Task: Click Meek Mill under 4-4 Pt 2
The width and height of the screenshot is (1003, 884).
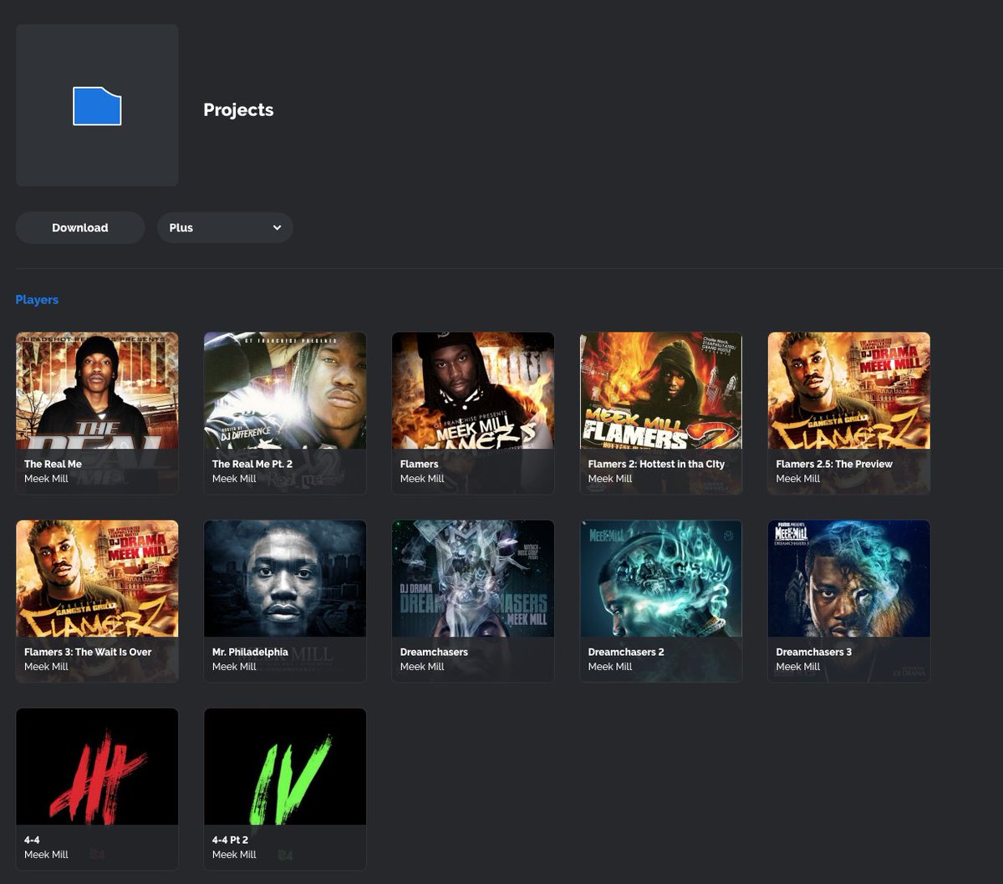Action: (x=234, y=855)
